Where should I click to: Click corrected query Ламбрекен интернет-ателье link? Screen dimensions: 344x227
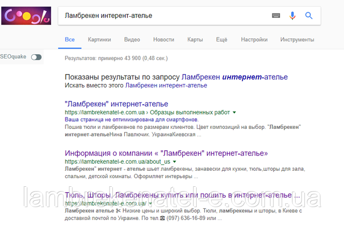coord(235,77)
